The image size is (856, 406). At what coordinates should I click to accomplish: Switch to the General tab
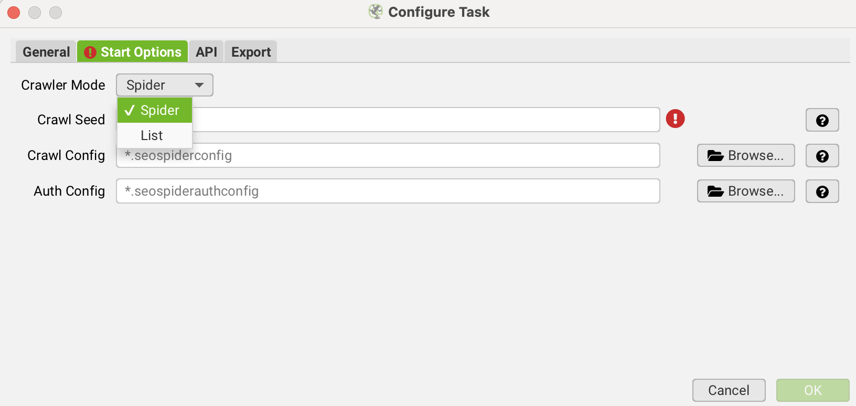click(46, 52)
